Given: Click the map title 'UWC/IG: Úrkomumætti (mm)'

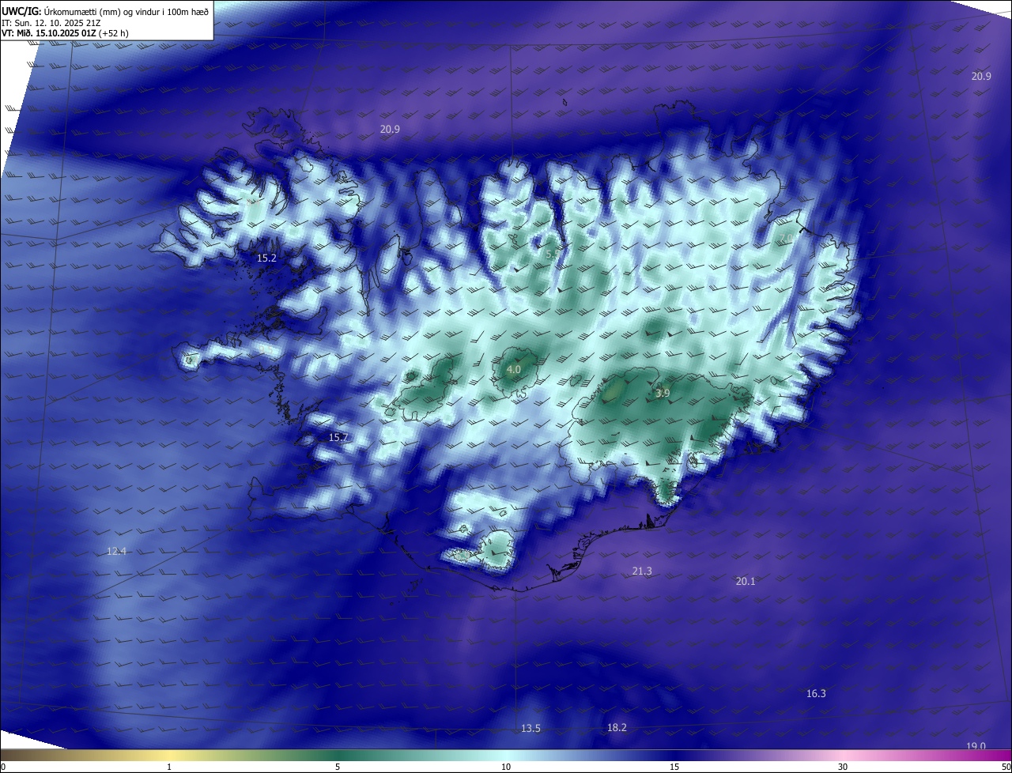Looking at the screenshot, I should 62,11.
